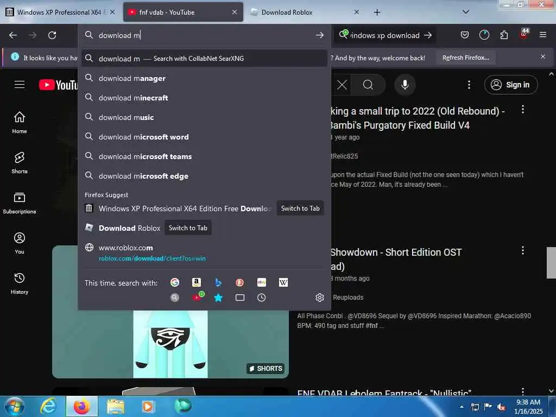Viewport: 556px width, 417px height.
Task: Go to YouTube Home in sidebar
Action: point(20,122)
